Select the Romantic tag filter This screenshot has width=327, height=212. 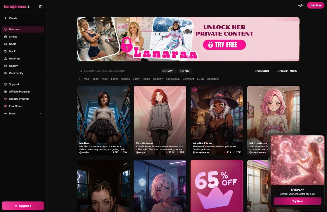(x=213, y=79)
